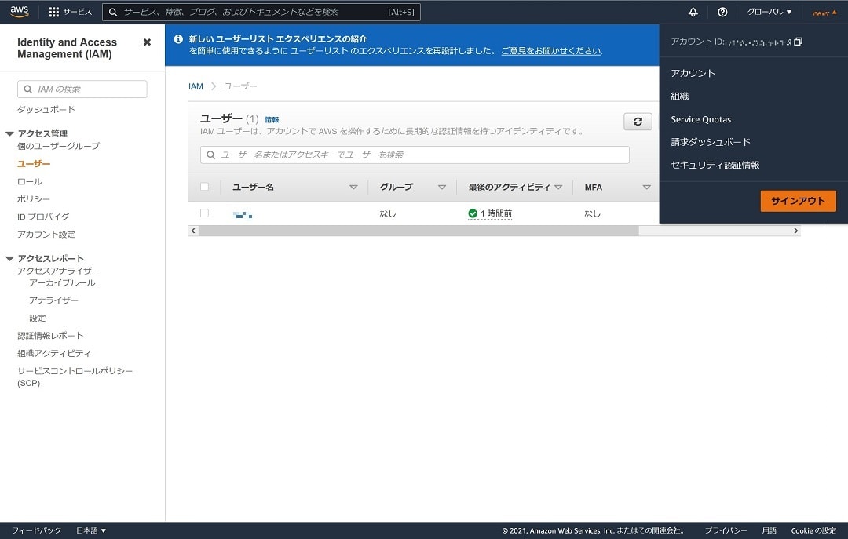Open the blurred user name link
Viewport: 848px width, 539px height.
[243, 215]
